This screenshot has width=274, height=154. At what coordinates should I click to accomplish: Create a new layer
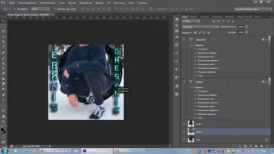click(x=262, y=146)
